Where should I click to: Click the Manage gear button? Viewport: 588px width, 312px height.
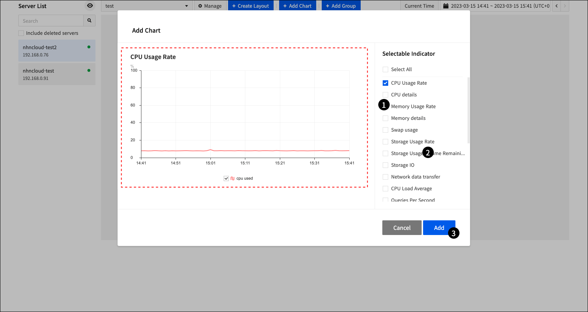tap(210, 6)
